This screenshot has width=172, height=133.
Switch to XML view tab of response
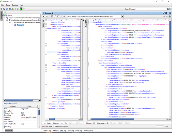85,21
